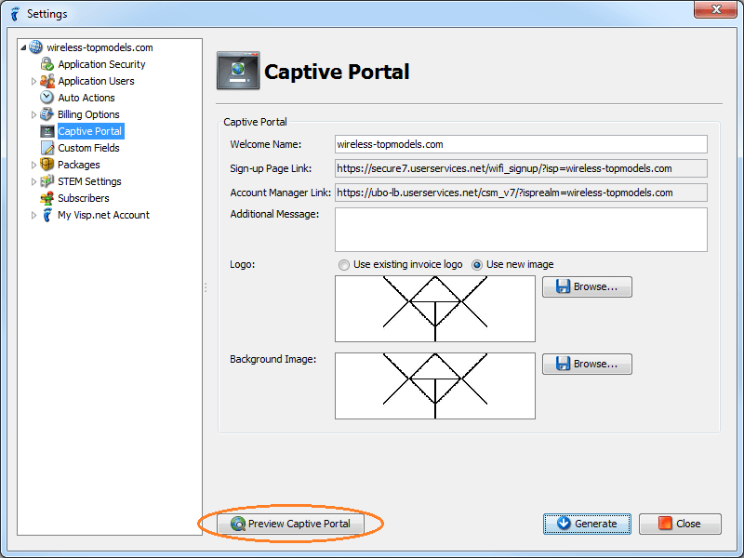Expand the My Visp.net Account node
Image resolution: width=744 pixels, height=558 pixels.
(x=33, y=215)
